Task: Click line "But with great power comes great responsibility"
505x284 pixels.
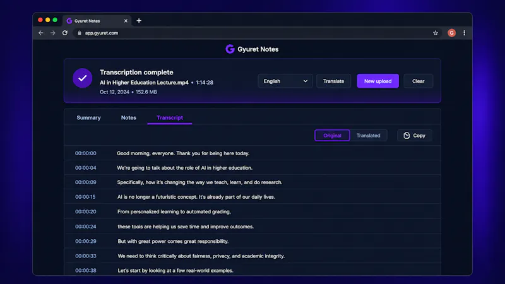Action: coord(173,241)
